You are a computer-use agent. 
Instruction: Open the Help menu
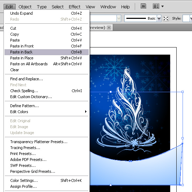point(125,7)
